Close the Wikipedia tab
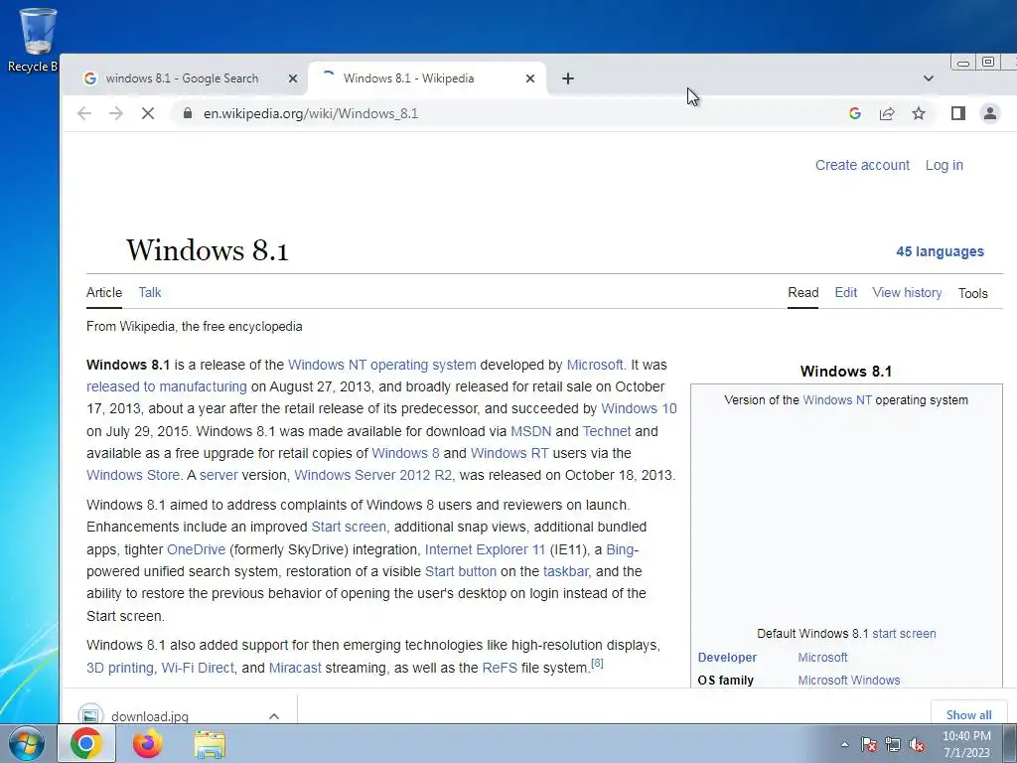Image resolution: width=1017 pixels, height=763 pixels. pyautogui.click(x=530, y=78)
